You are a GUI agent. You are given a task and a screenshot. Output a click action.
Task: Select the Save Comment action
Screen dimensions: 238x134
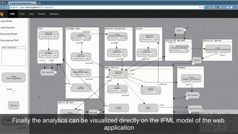[193, 95]
